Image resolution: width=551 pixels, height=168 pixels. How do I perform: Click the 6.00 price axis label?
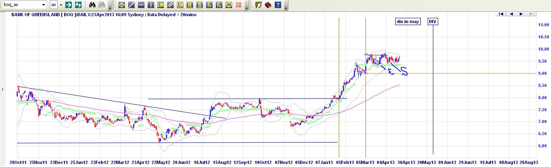coord(543,146)
